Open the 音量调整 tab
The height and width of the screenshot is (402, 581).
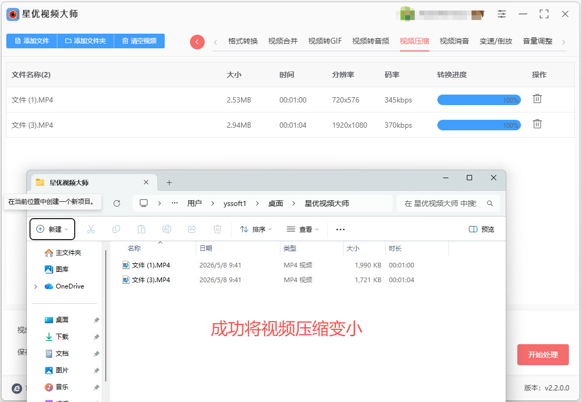click(537, 41)
